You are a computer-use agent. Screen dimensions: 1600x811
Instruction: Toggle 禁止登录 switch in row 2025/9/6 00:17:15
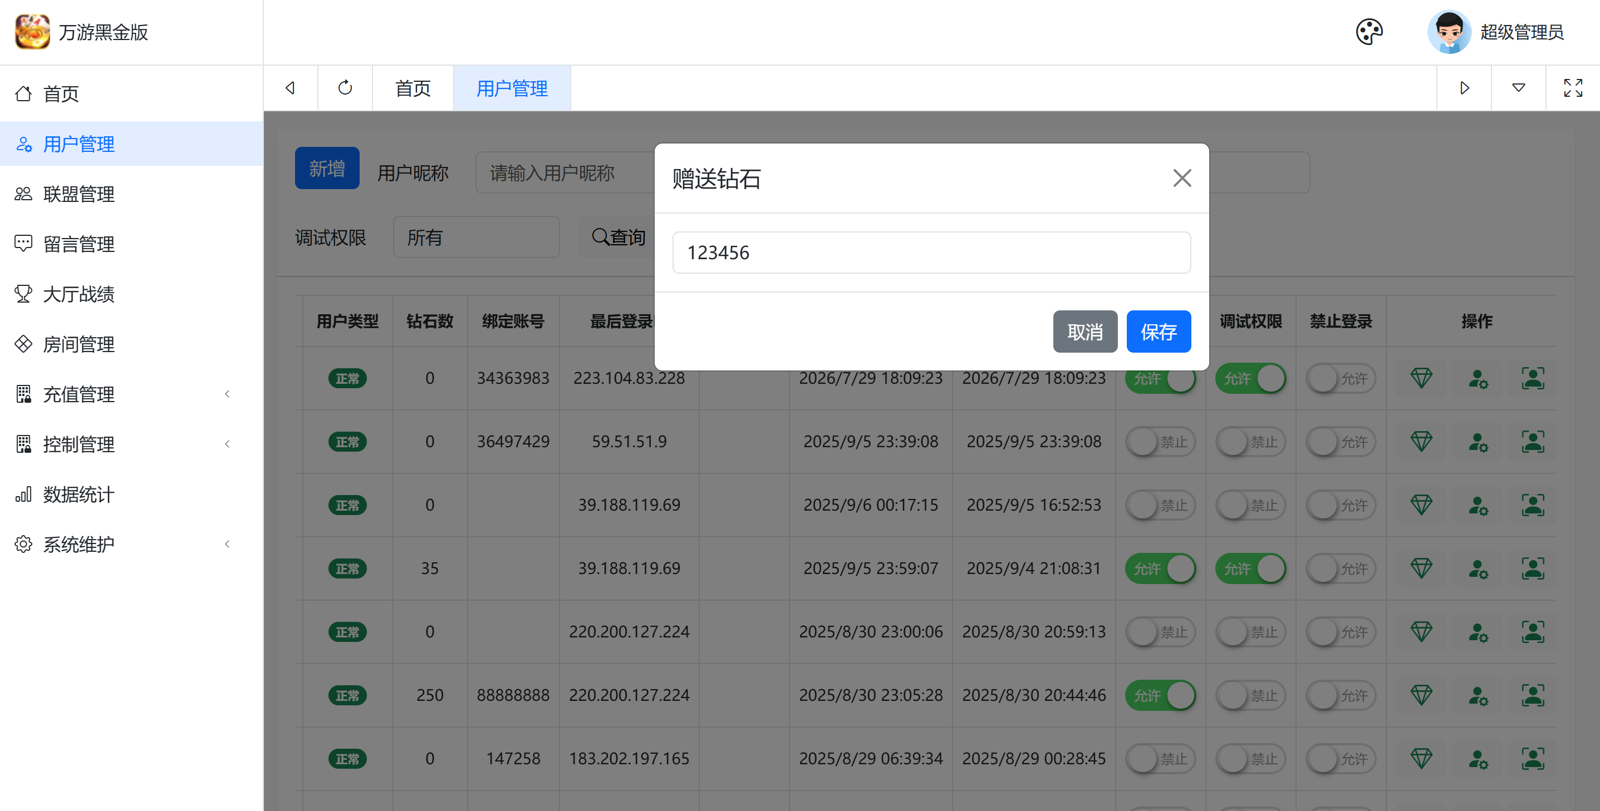(1341, 505)
